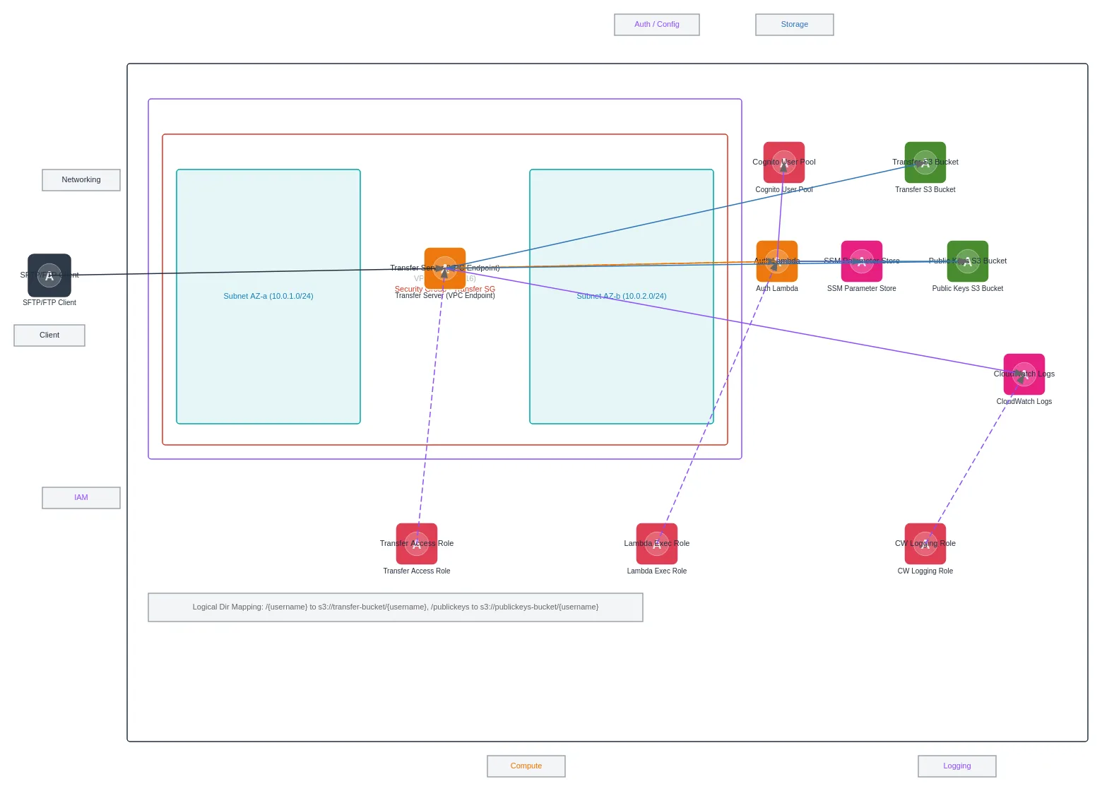Image resolution: width=1102 pixels, height=791 pixels.
Task: Select the Subnet AZ-a (10.0.1.0/24) label
Action: 268,297
